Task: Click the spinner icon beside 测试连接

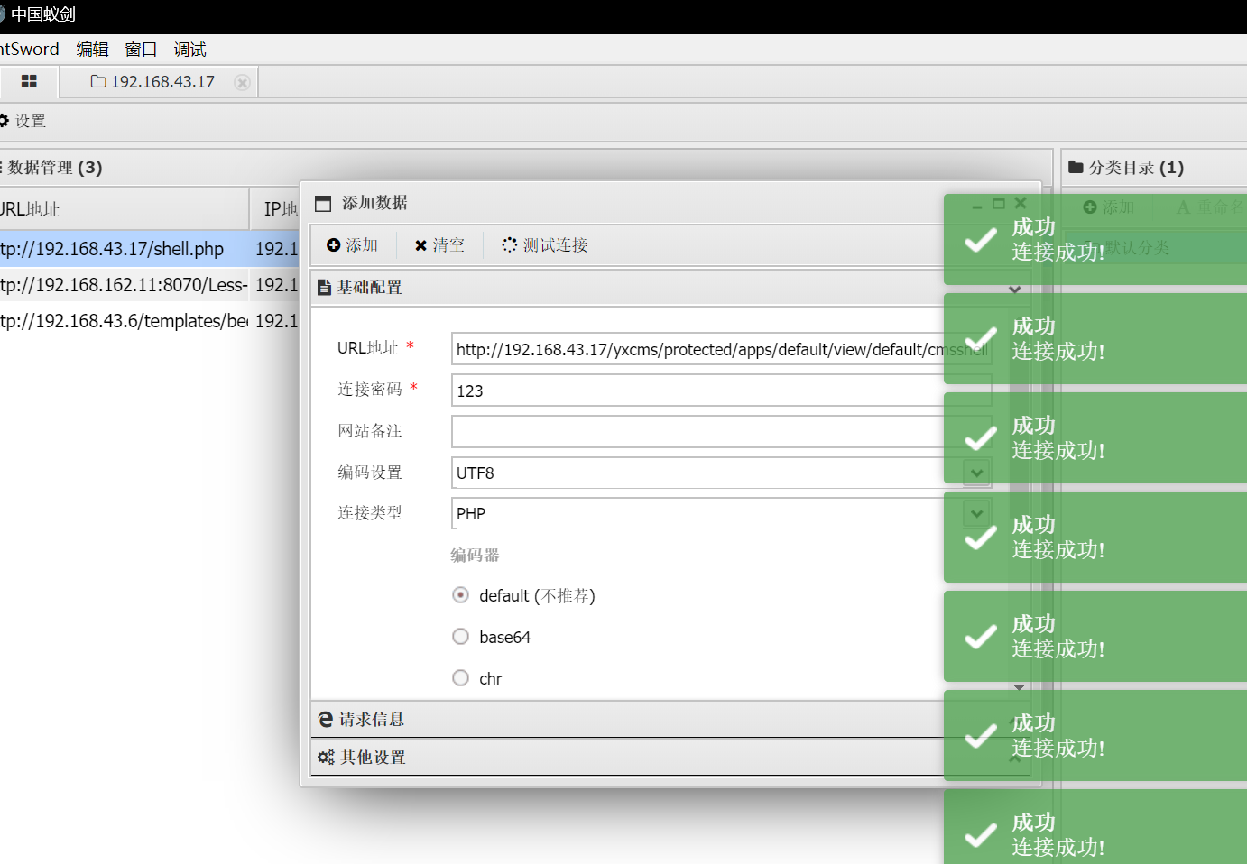Action: 510,244
